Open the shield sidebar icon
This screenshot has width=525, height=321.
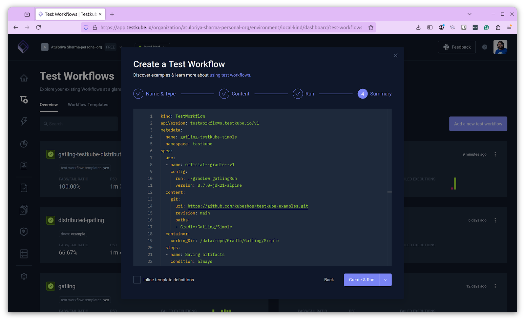tap(24, 232)
